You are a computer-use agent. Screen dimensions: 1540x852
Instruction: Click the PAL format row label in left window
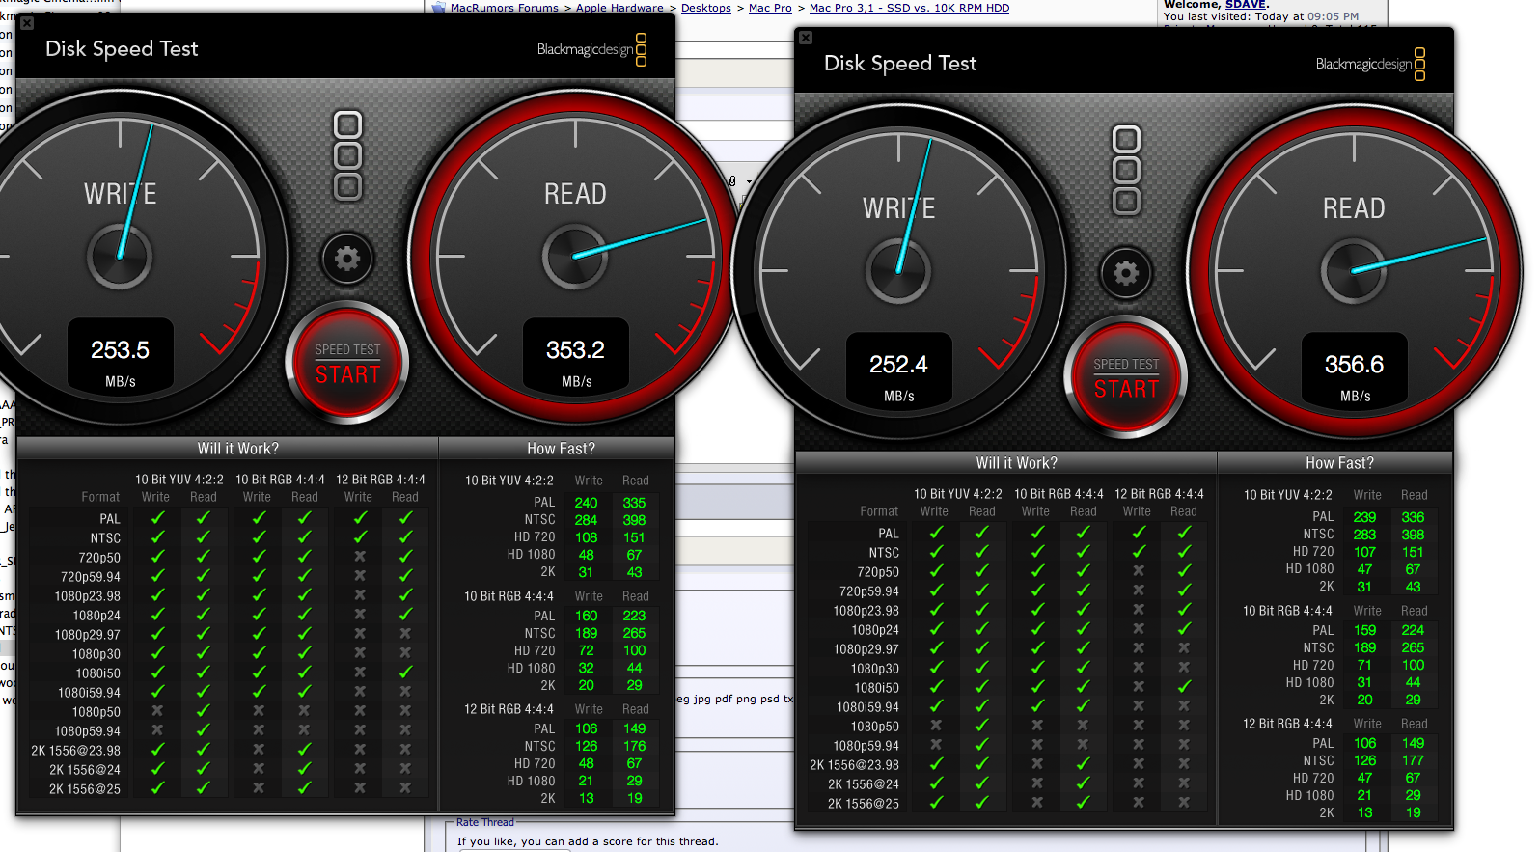pyautogui.click(x=110, y=519)
